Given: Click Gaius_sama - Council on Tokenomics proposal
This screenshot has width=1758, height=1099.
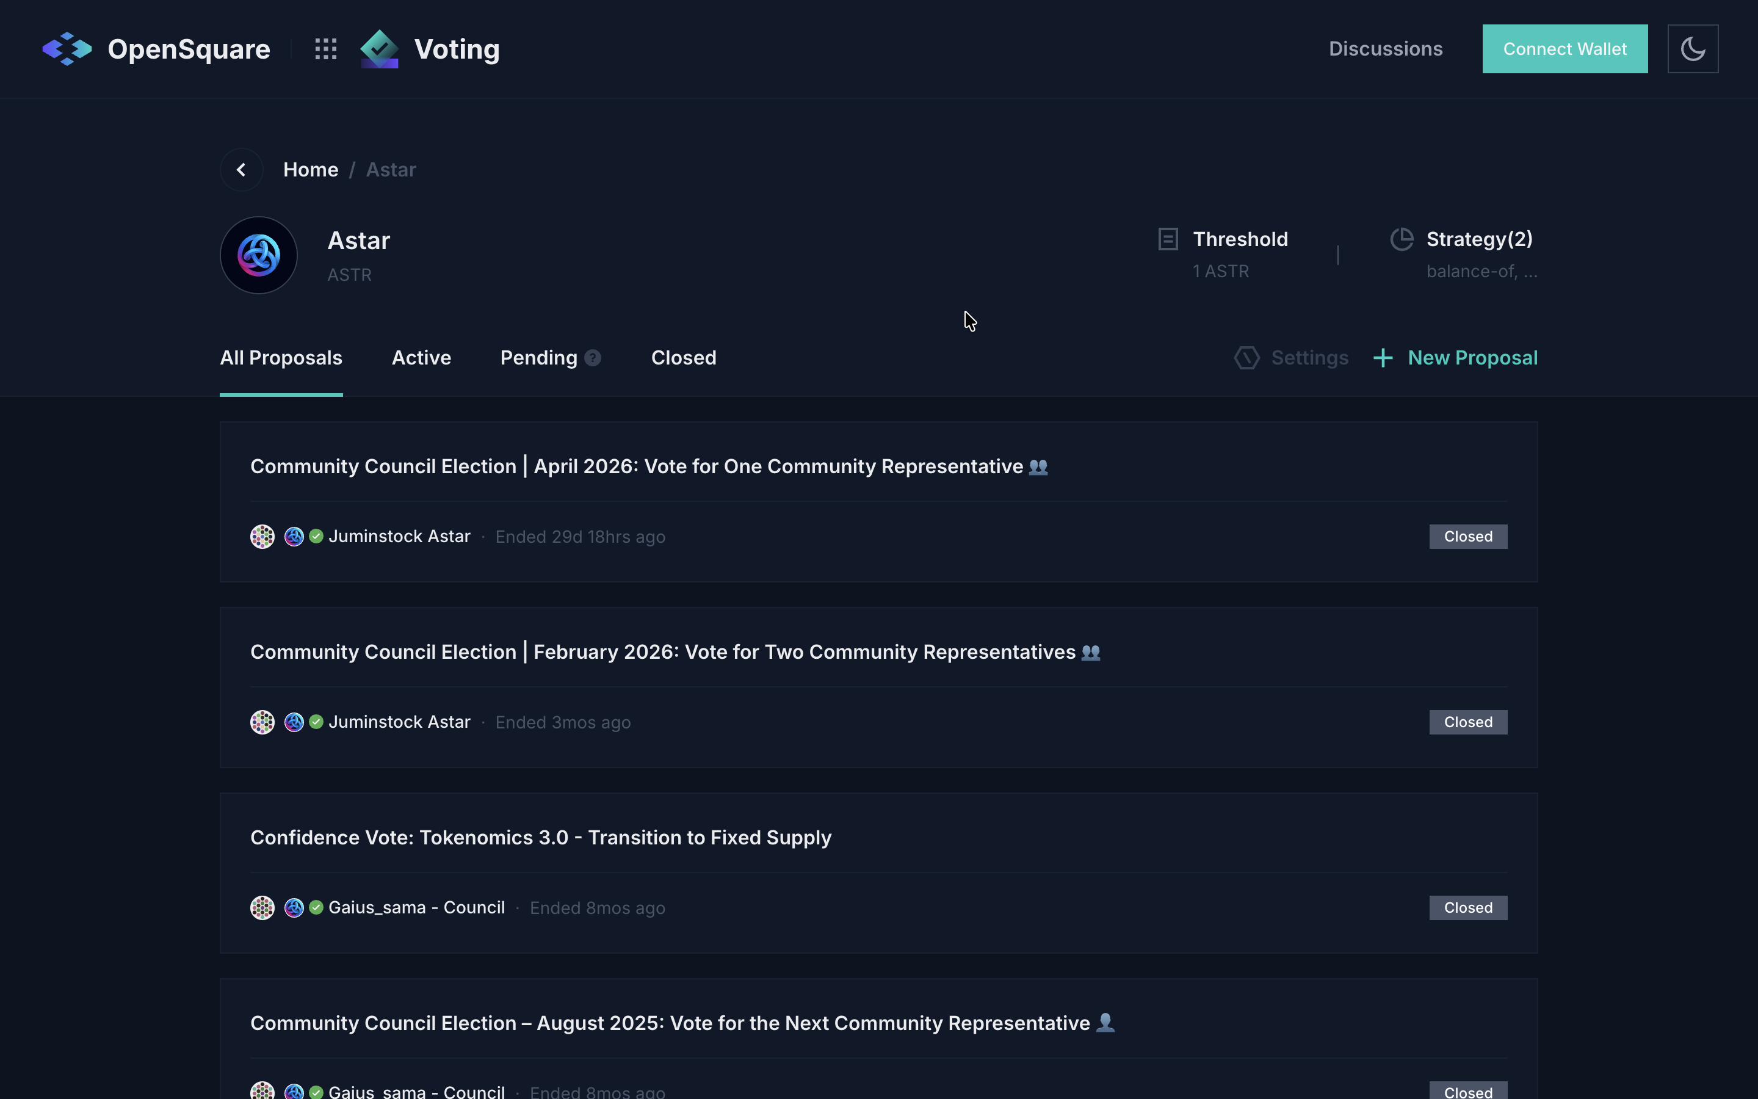Looking at the screenshot, I should pyautogui.click(x=416, y=907).
